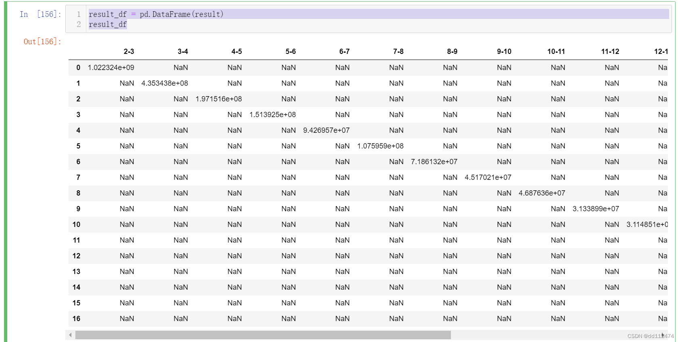Select the column header 6-7

pyautogui.click(x=344, y=52)
